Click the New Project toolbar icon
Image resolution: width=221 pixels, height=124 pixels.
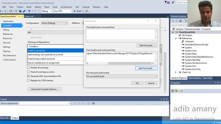tap(11, 11)
